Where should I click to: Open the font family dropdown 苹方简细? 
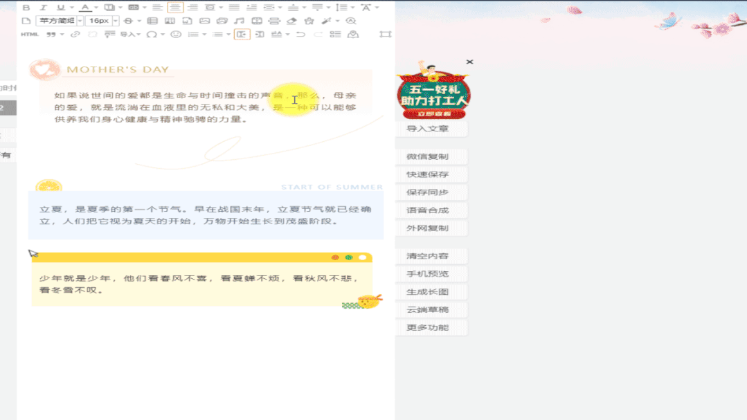[x=60, y=21]
